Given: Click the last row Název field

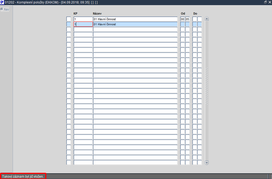Looking at the screenshot, I should click(x=135, y=163).
